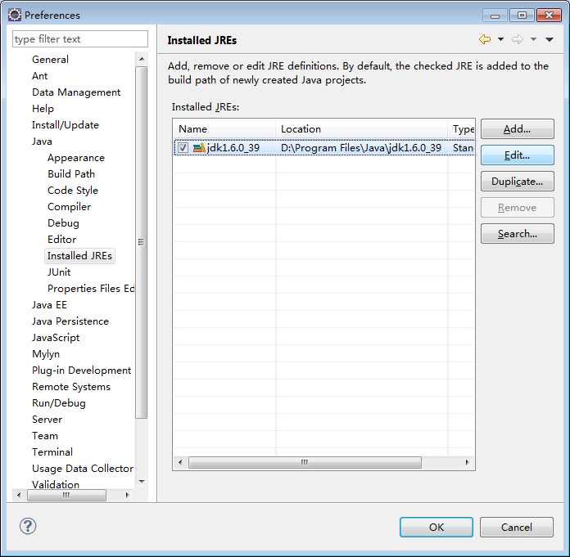Click the Type column header
The width and height of the screenshot is (570, 557).
click(x=461, y=129)
